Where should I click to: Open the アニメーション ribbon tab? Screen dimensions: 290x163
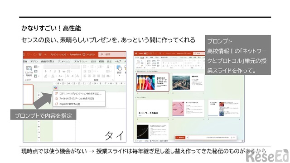tap(64, 62)
